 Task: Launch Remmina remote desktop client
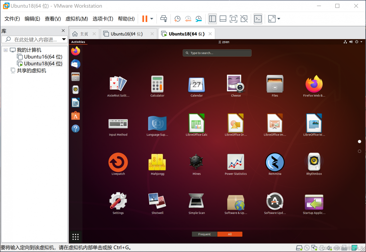[275, 162]
